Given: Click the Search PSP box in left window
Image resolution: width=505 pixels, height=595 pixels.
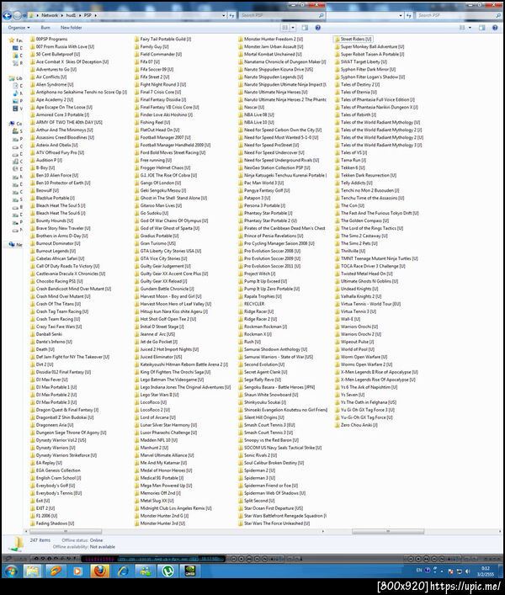Looking at the screenshot, I should (282, 15).
